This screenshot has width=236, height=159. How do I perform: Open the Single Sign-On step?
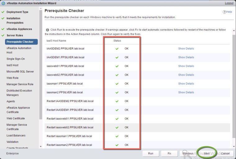coord(16,59)
